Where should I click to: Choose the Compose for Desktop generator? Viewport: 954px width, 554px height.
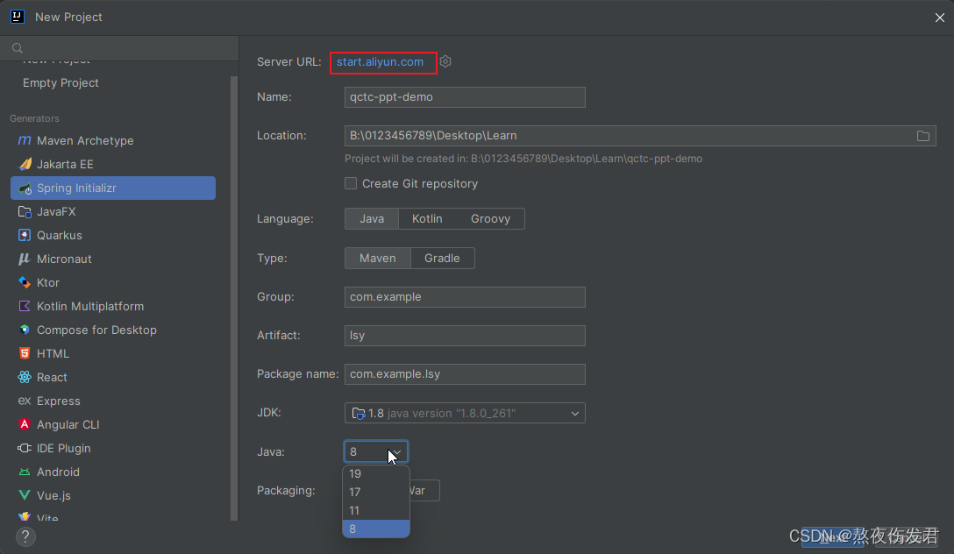(x=96, y=330)
